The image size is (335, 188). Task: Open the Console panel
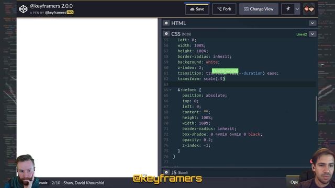click(x=43, y=183)
